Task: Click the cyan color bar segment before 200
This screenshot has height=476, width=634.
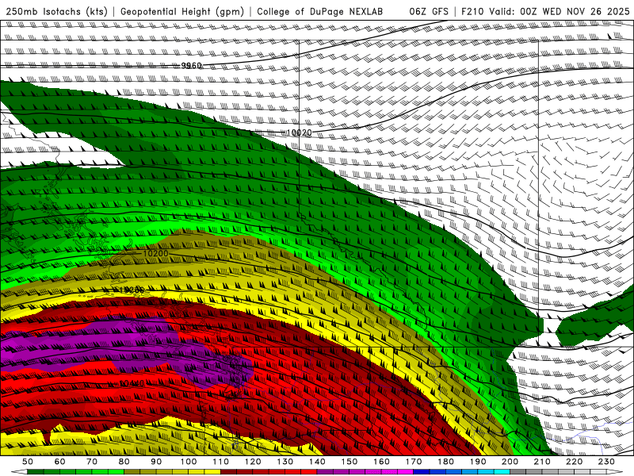Action: coord(502,472)
